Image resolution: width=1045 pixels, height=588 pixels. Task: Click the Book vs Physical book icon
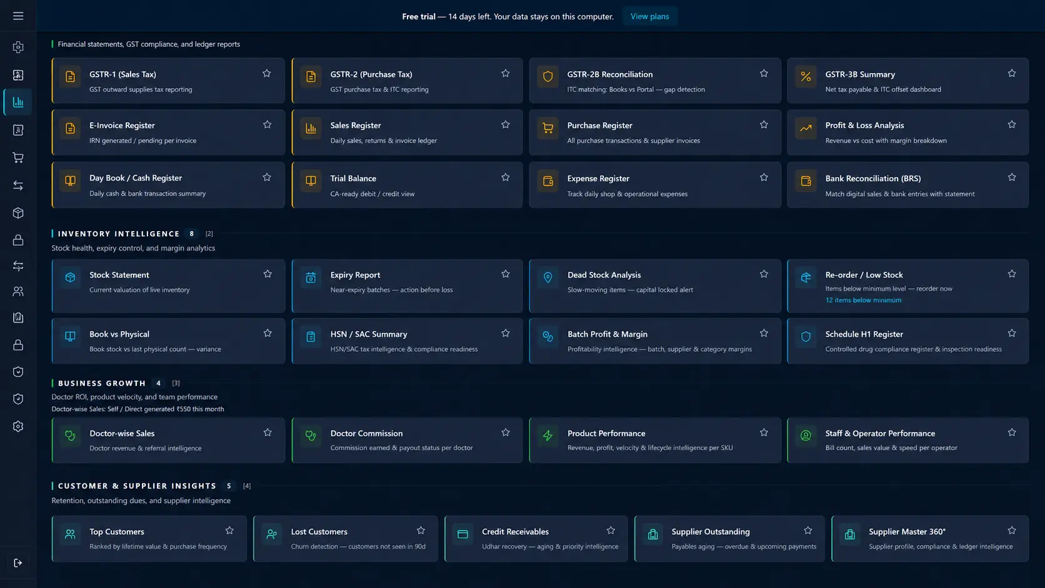(x=70, y=337)
